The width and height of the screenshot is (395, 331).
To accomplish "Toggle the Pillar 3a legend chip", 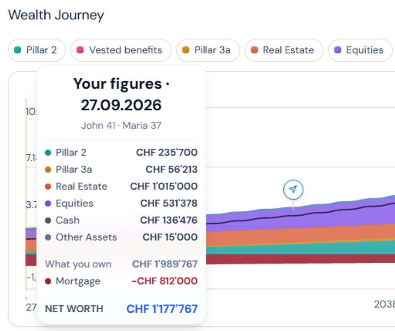I will [208, 50].
